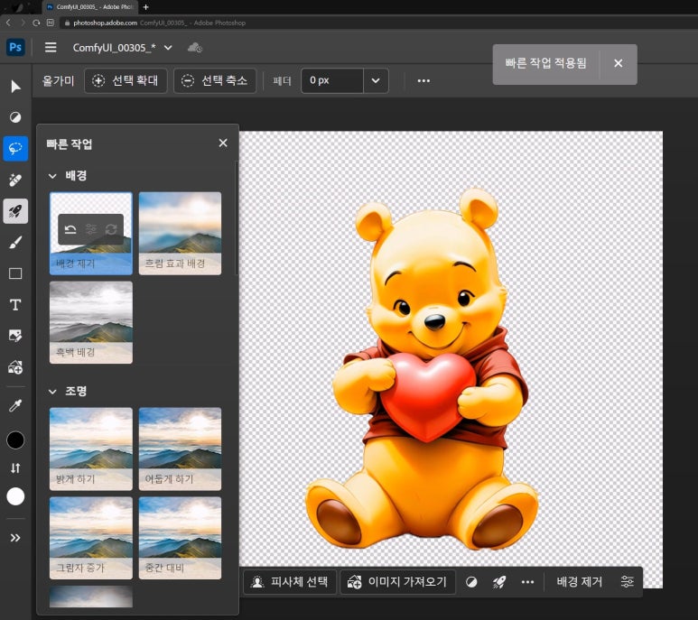Screen dimensions: 698x620
Task: Select the Lasso tool
Action: pyautogui.click(x=15, y=149)
